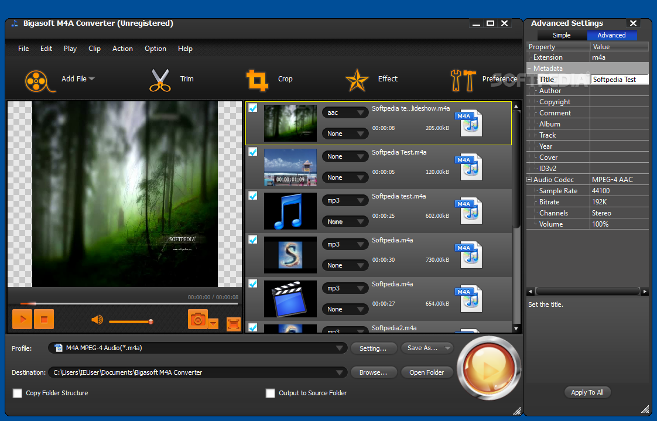Select the blue music note thumbnail
This screenshot has width=657, height=421.
290,211
